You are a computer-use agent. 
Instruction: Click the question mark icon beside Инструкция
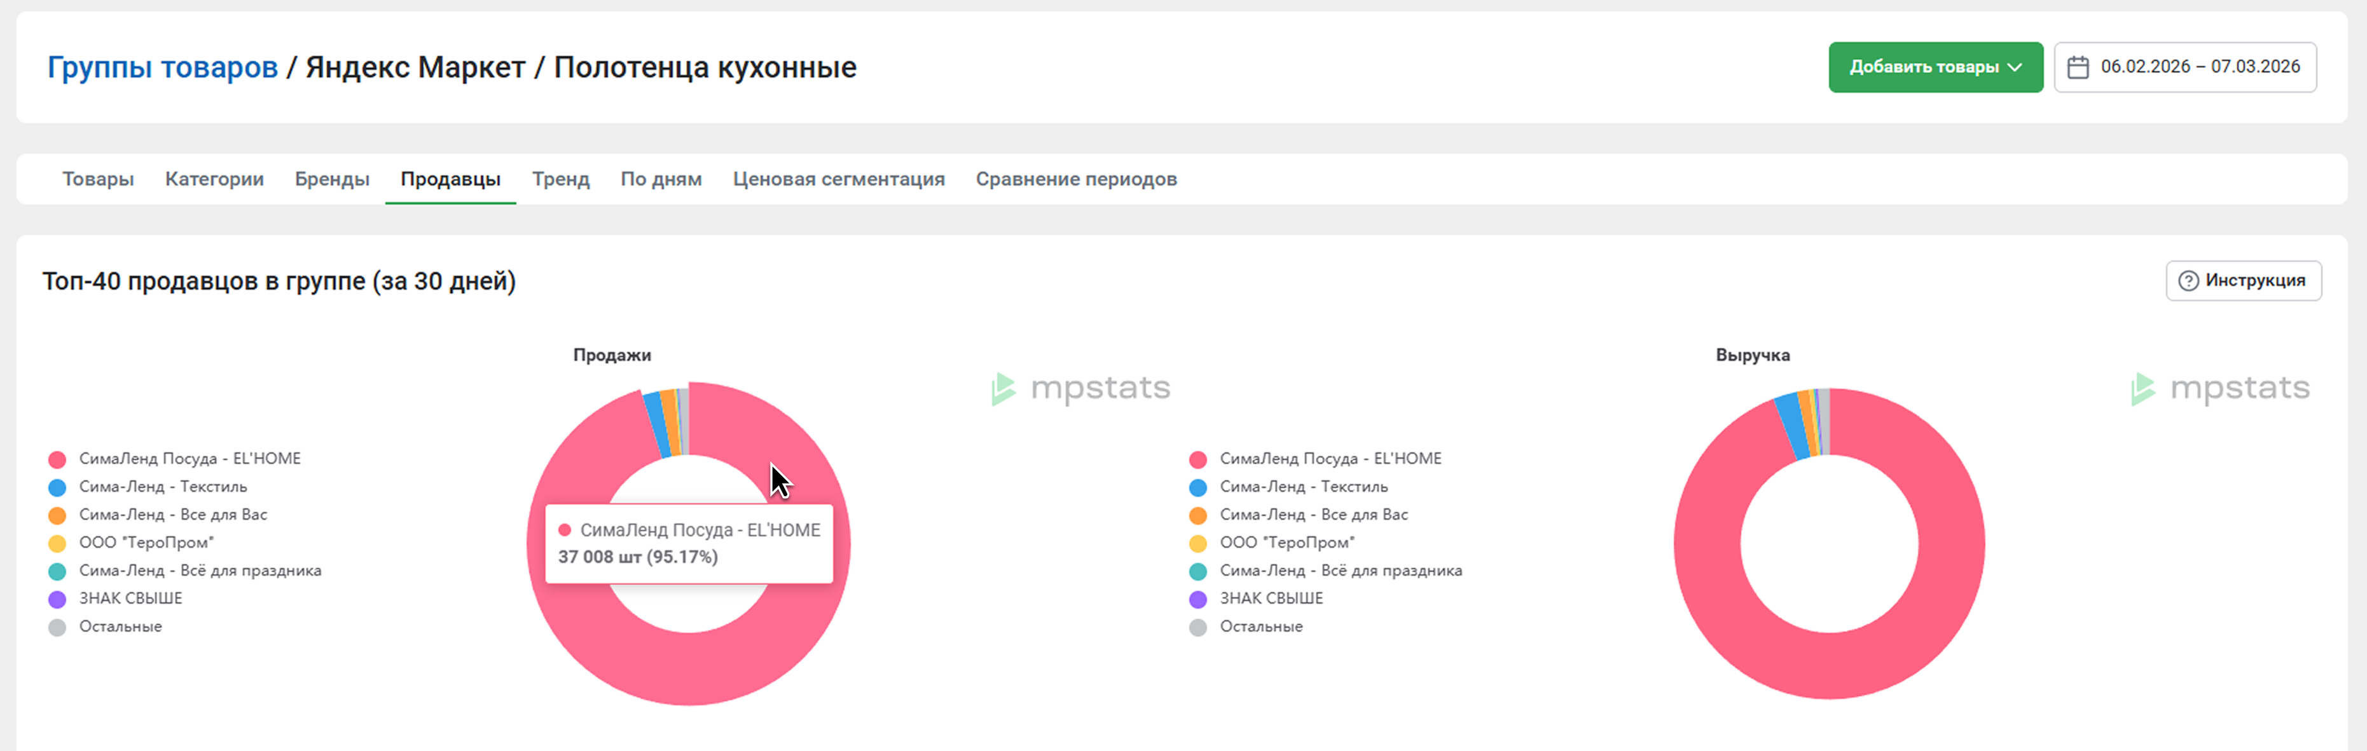point(2189,281)
